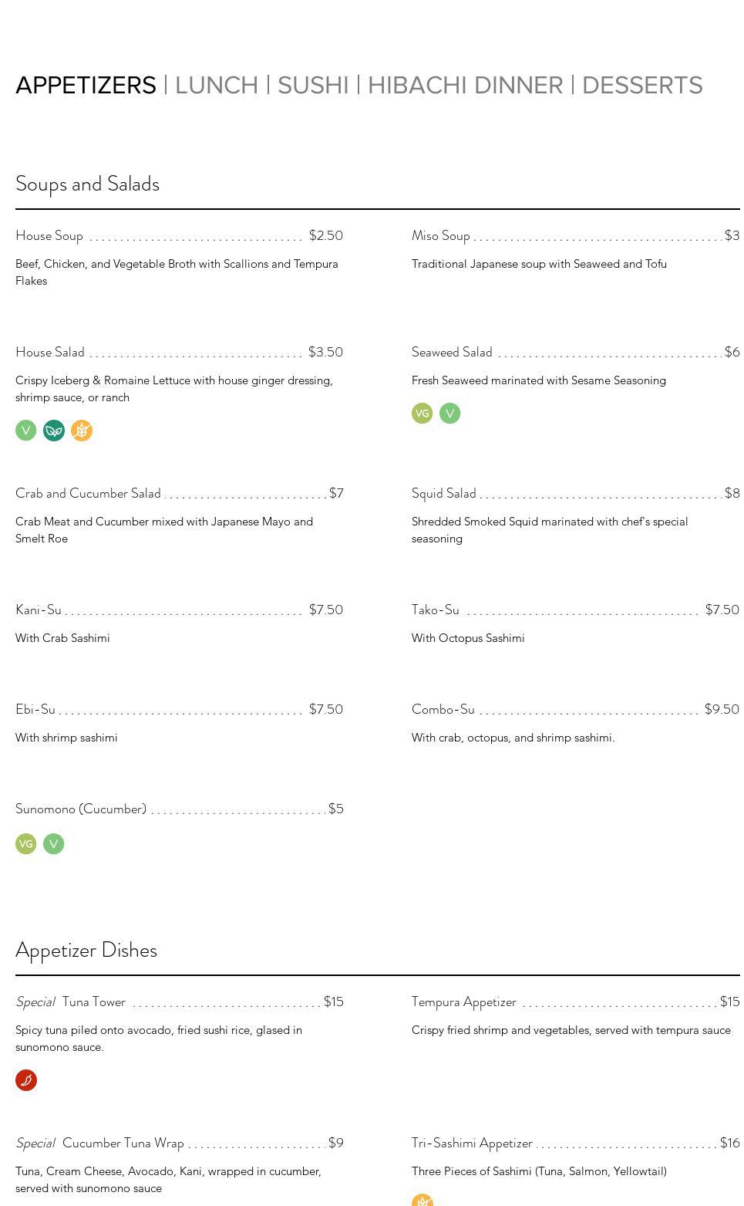Click the VG icon under Seaweed Salad
The width and height of the screenshot is (744, 1206).
(422, 414)
